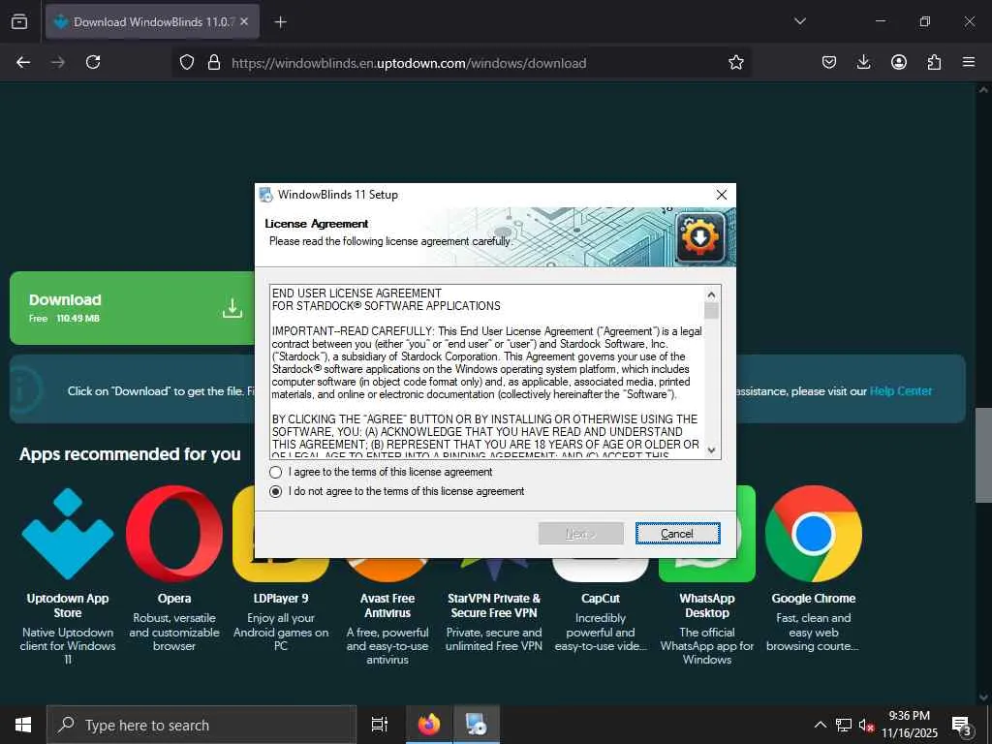Image resolution: width=992 pixels, height=744 pixels.
Task: Open the Opera app icon
Action: pos(174,534)
